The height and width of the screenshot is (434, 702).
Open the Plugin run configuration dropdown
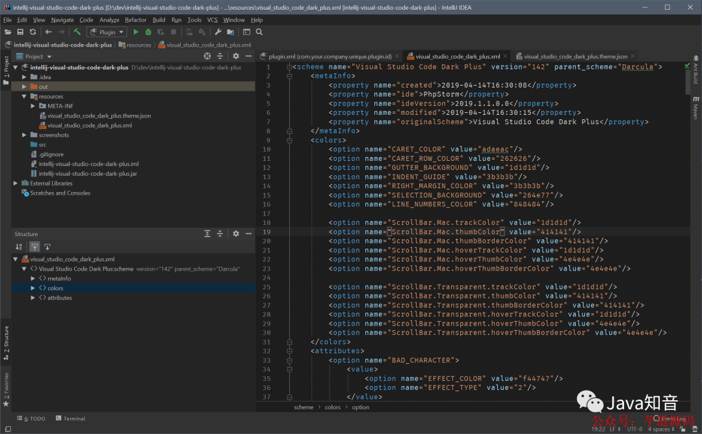tap(107, 32)
